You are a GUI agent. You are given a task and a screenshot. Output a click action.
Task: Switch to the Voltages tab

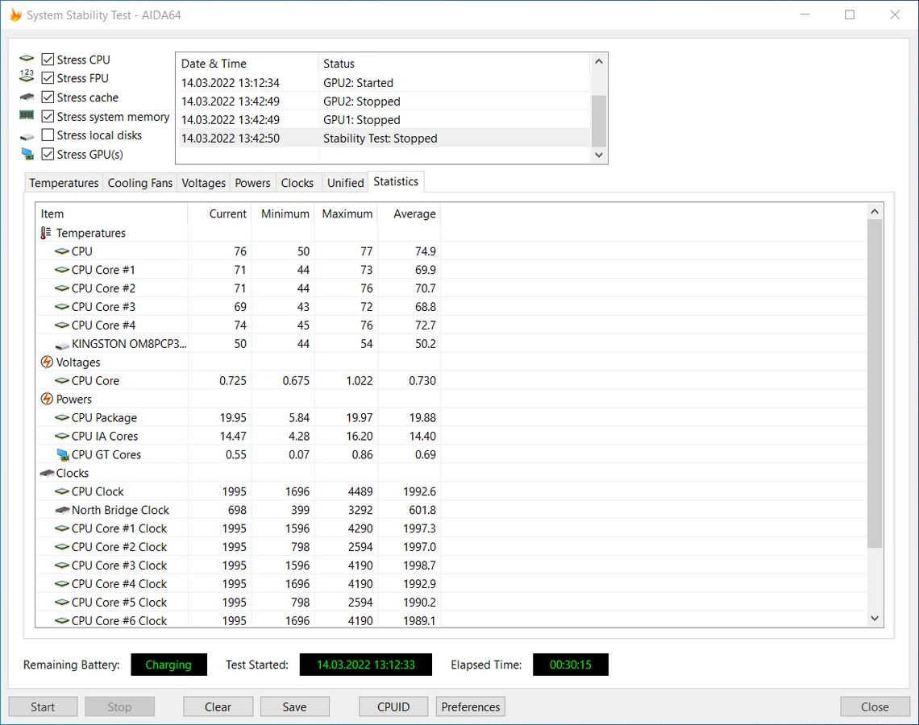click(203, 183)
